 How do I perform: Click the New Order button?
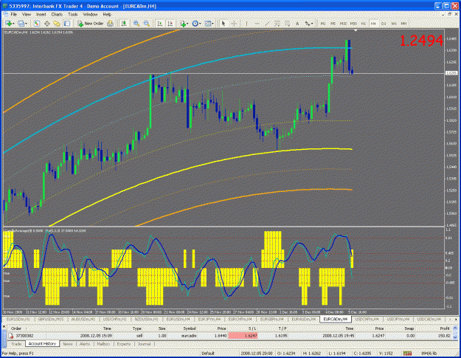click(91, 24)
